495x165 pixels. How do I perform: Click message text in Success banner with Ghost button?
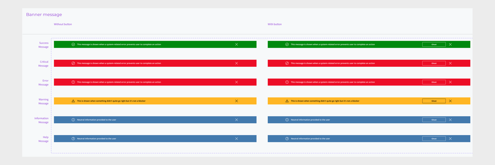pyautogui.click(x=333, y=44)
